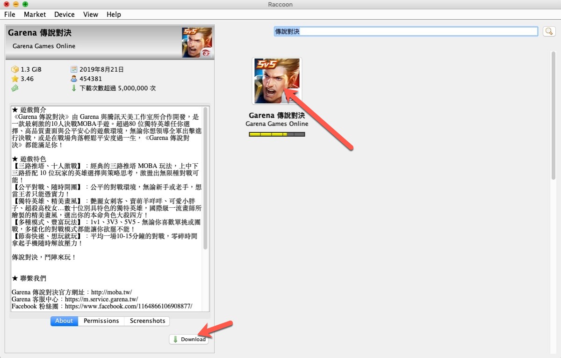
Task: Click the Facebook 粉絲團 address in description
Action: coord(129,306)
